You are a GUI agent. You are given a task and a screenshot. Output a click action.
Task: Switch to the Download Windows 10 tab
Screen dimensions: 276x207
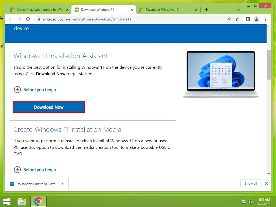pos(162,10)
